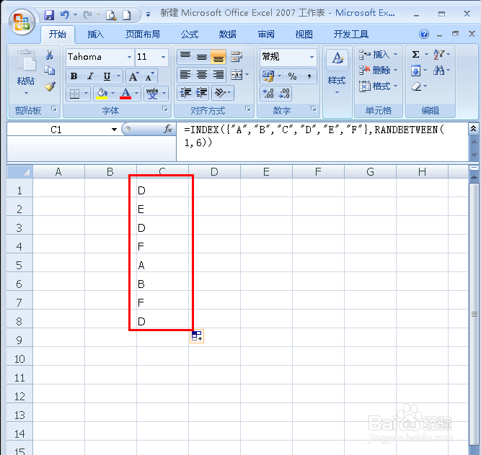Toggle Italic formatting
Screen dimensions: 481x455
pos(90,76)
